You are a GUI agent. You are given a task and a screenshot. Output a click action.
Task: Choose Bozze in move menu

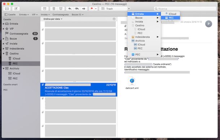(x=144, y=18)
